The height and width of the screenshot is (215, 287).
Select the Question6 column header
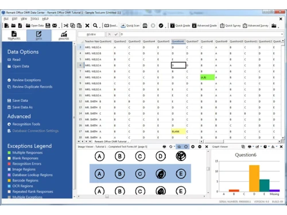pyautogui.click(x=178, y=41)
